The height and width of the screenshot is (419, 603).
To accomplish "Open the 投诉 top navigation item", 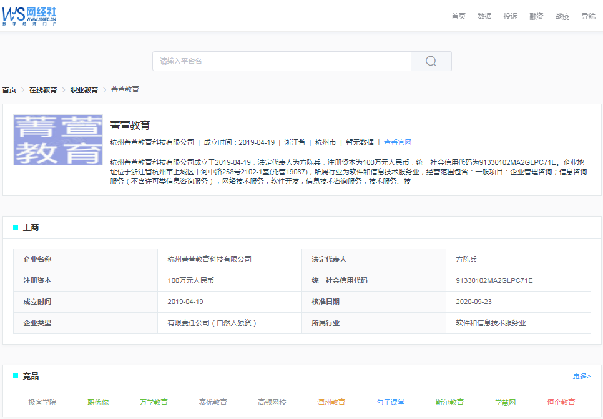I will [x=511, y=16].
